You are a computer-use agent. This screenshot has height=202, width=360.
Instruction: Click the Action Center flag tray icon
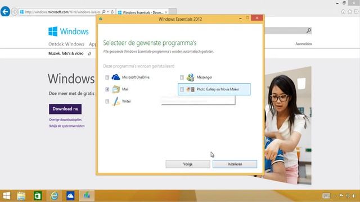(x=341, y=196)
